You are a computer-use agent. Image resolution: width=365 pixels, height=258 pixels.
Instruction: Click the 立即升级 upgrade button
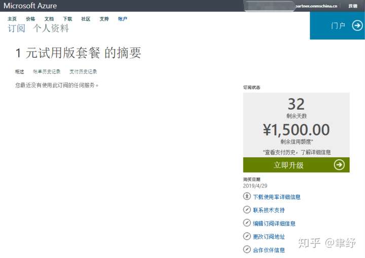[x=297, y=165]
